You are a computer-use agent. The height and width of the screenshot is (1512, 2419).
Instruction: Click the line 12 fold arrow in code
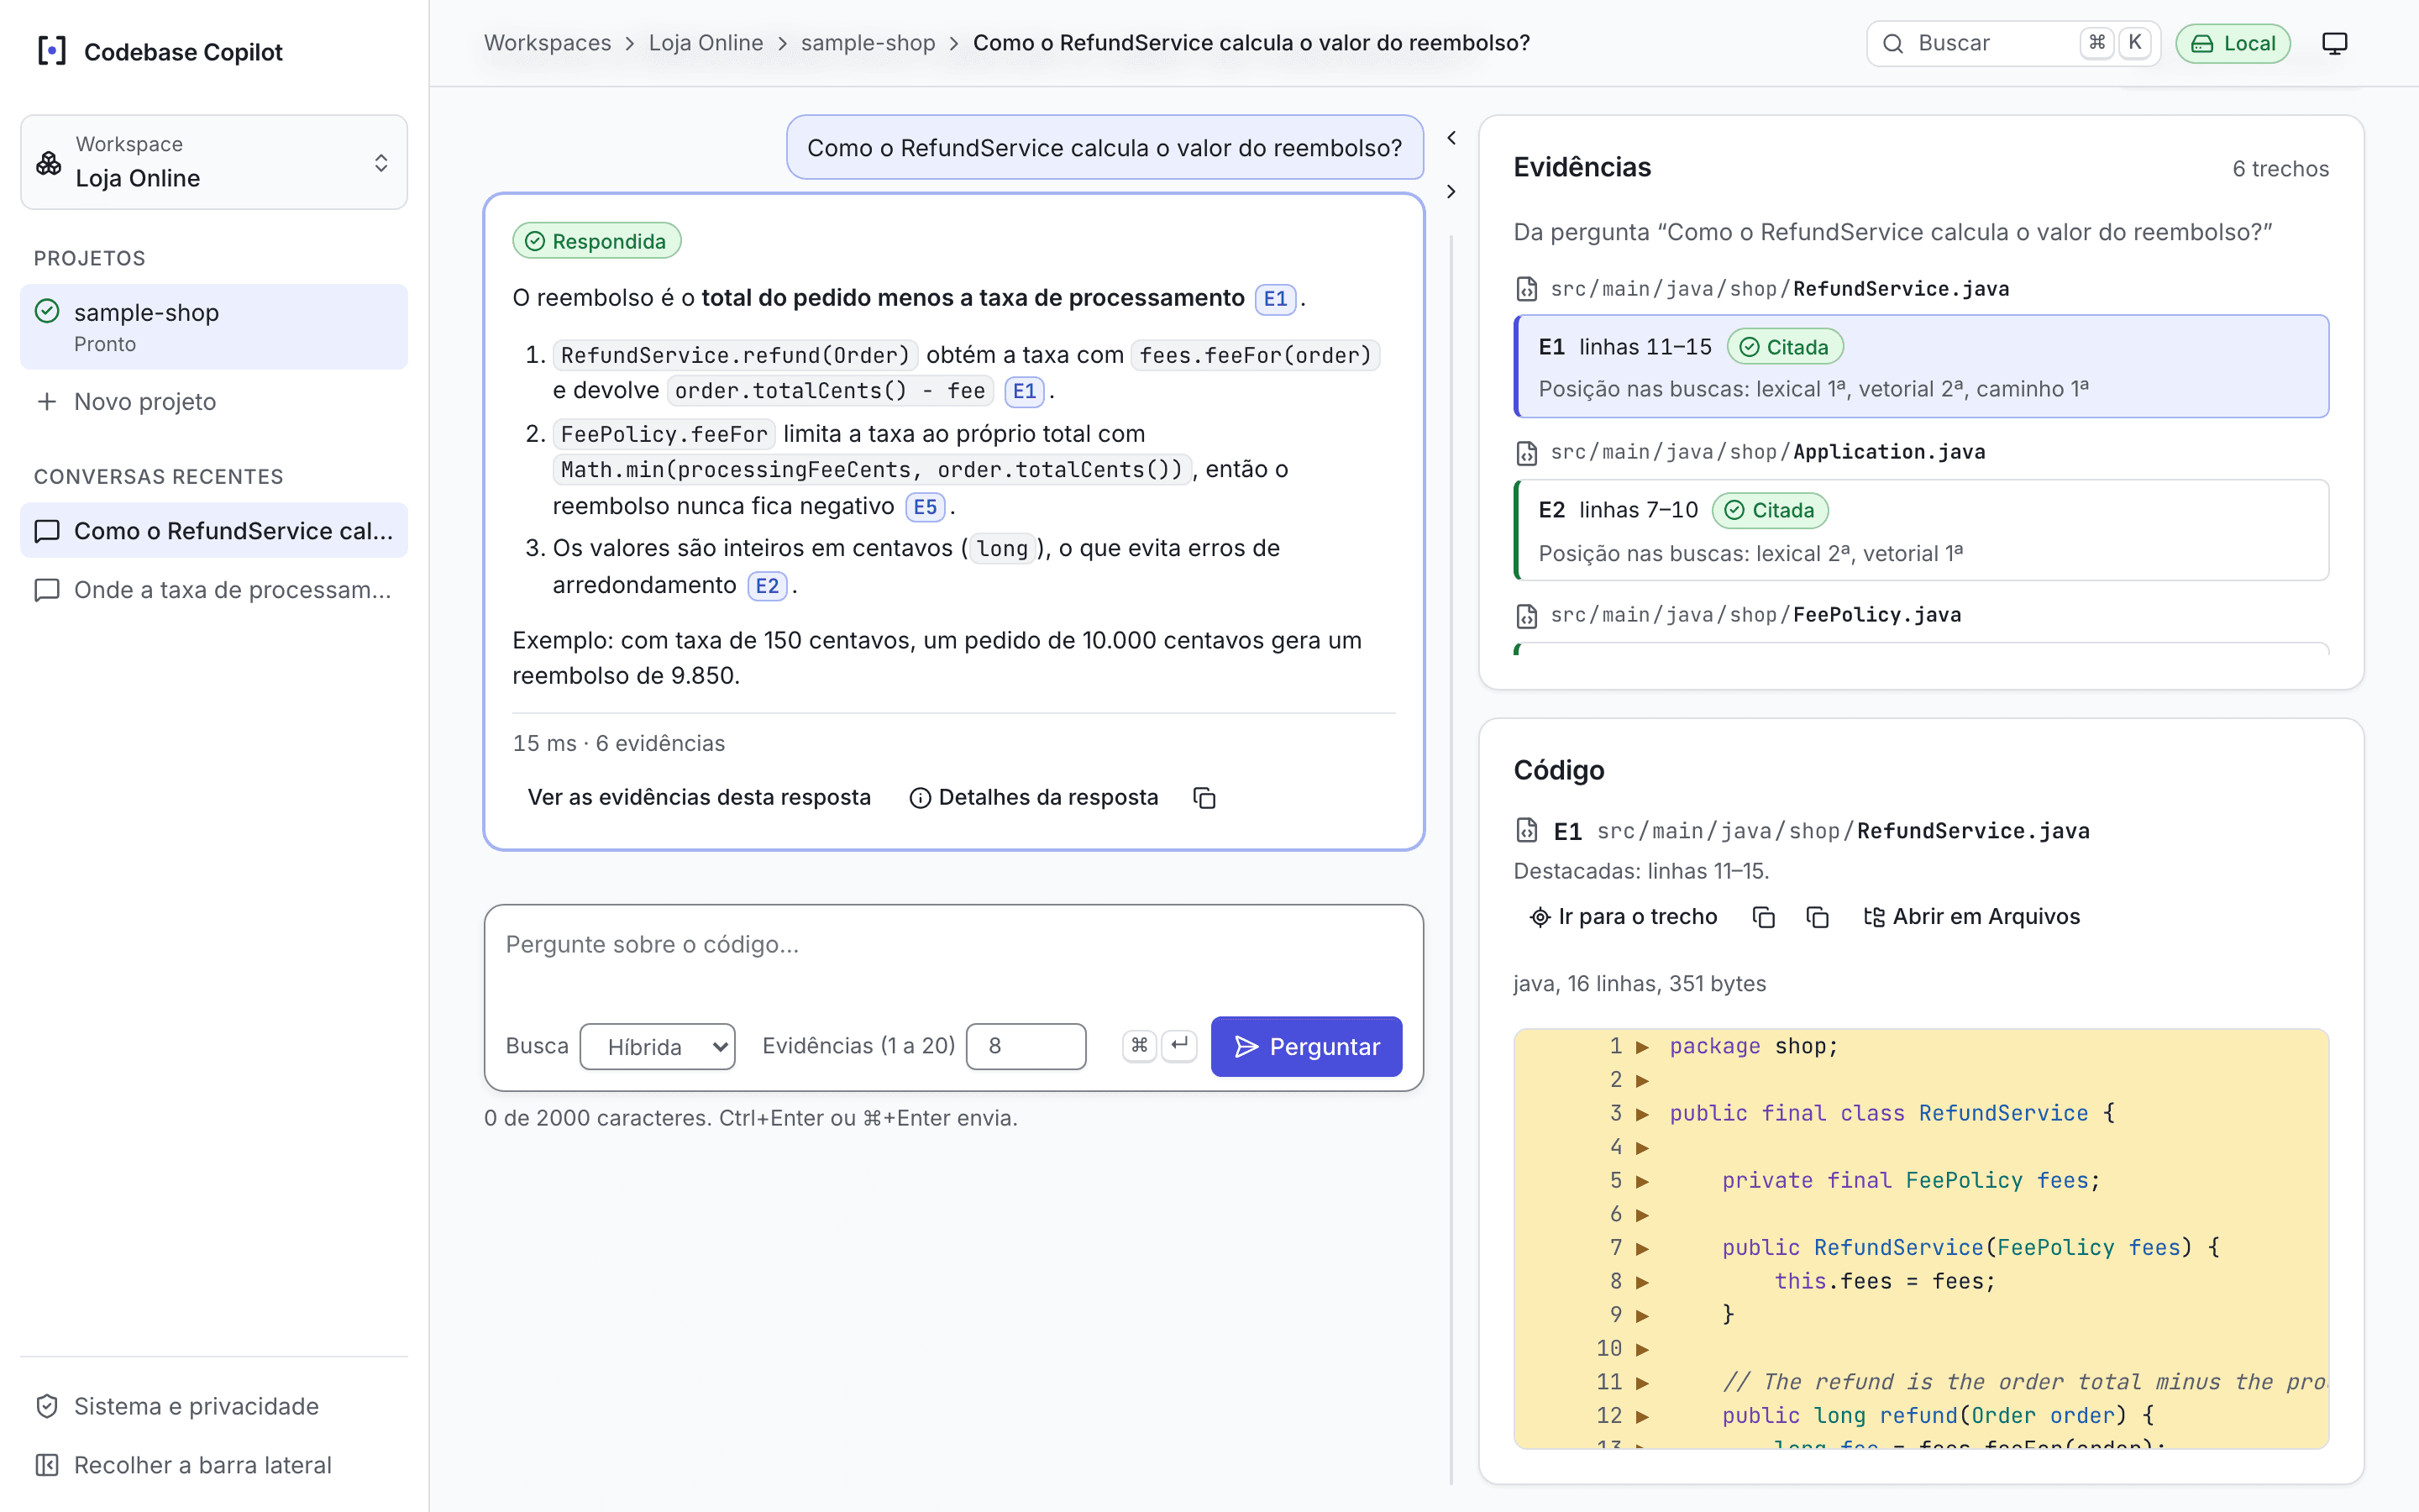point(1641,1415)
